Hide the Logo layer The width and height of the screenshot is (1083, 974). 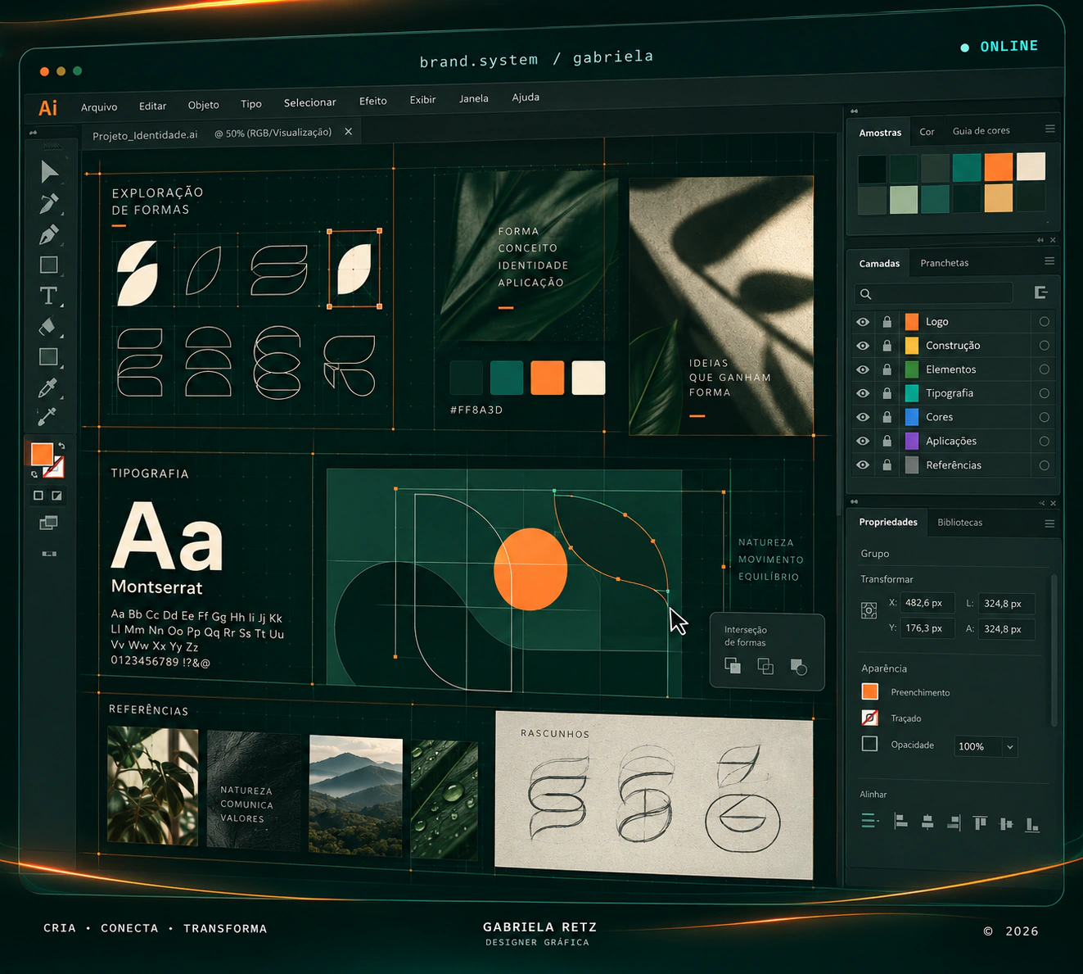point(863,322)
